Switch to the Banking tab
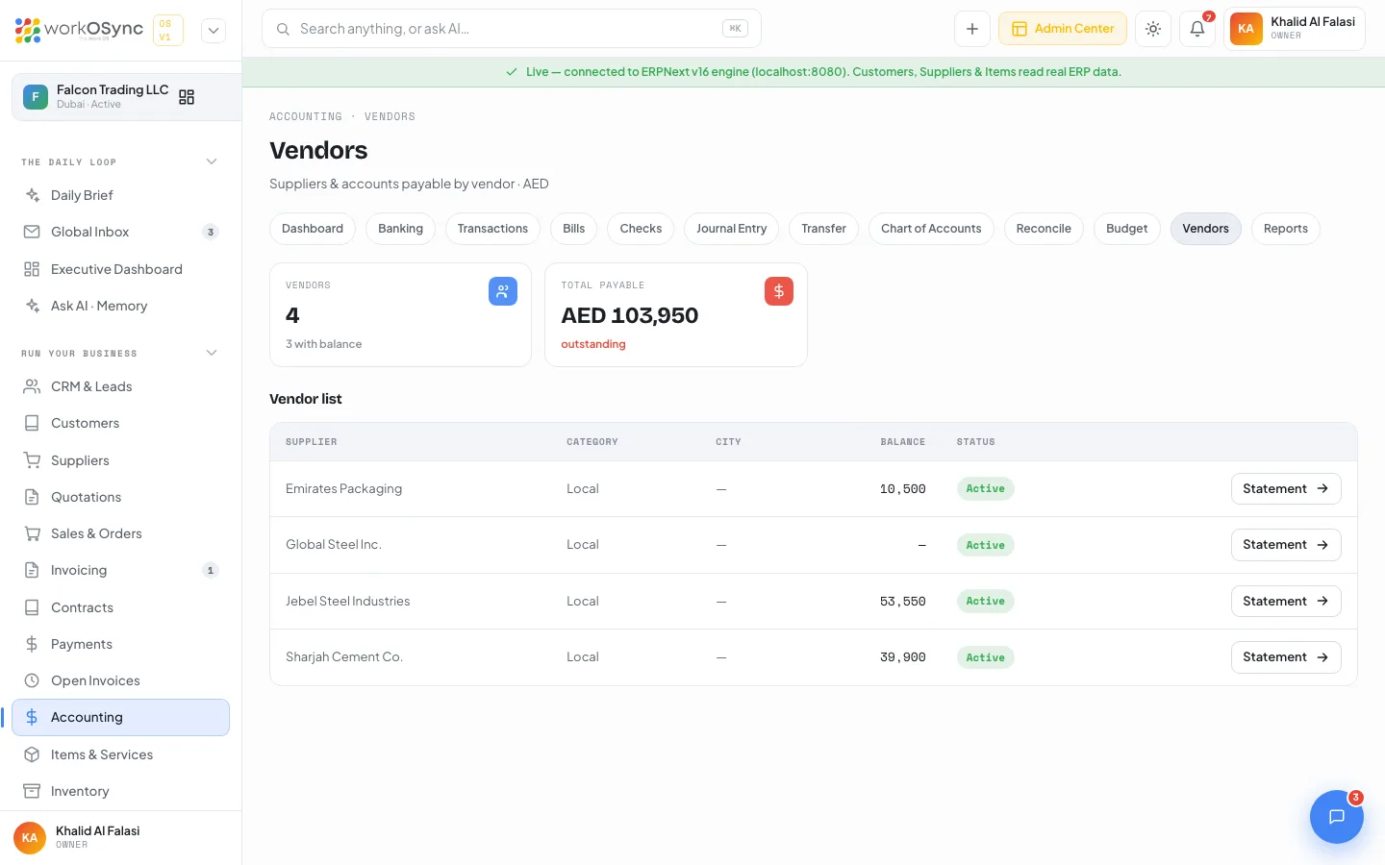The width and height of the screenshot is (1385, 865). click(400, 229)
